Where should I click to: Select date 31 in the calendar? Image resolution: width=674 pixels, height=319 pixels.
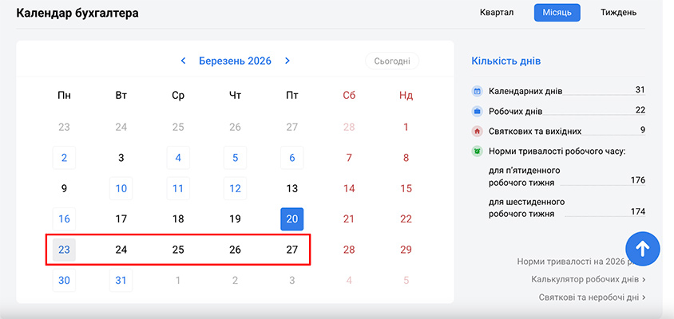click(x=121, y=280)
